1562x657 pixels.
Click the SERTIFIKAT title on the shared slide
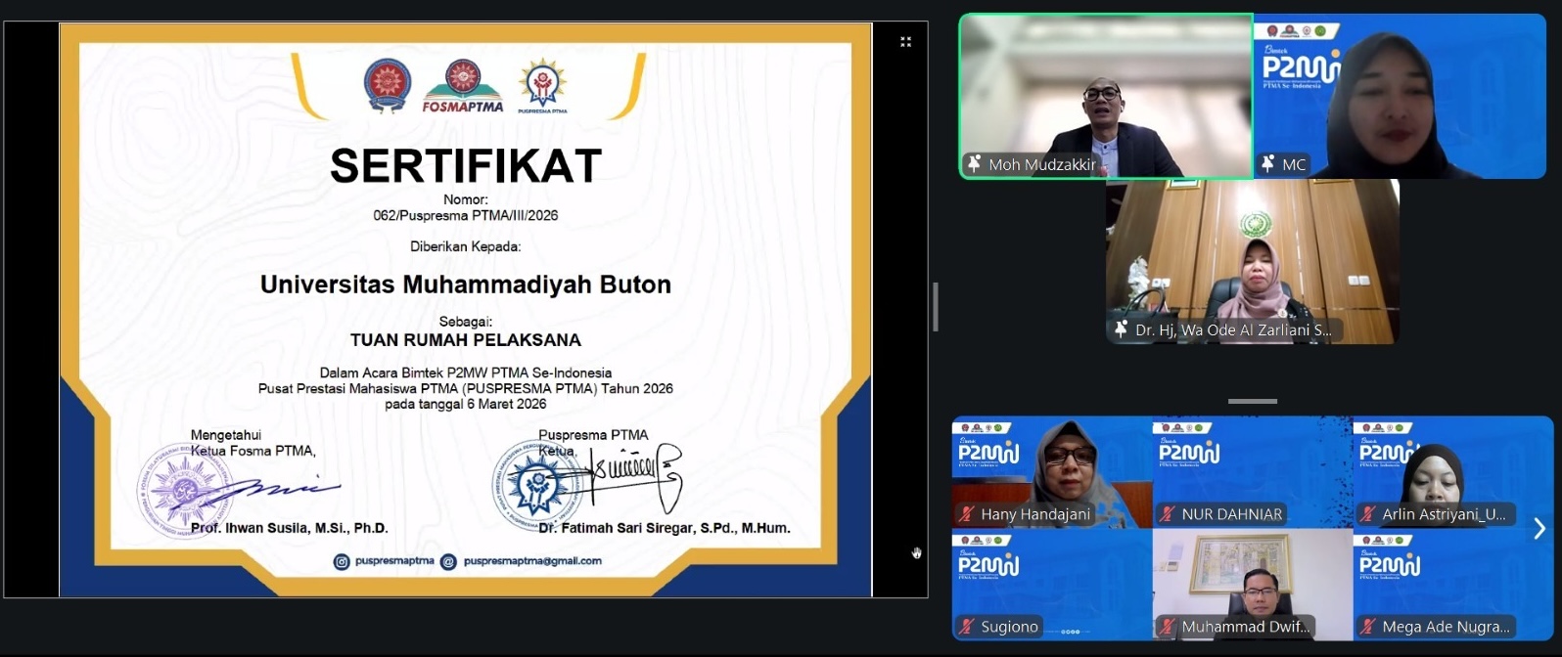tap(465, 166)
